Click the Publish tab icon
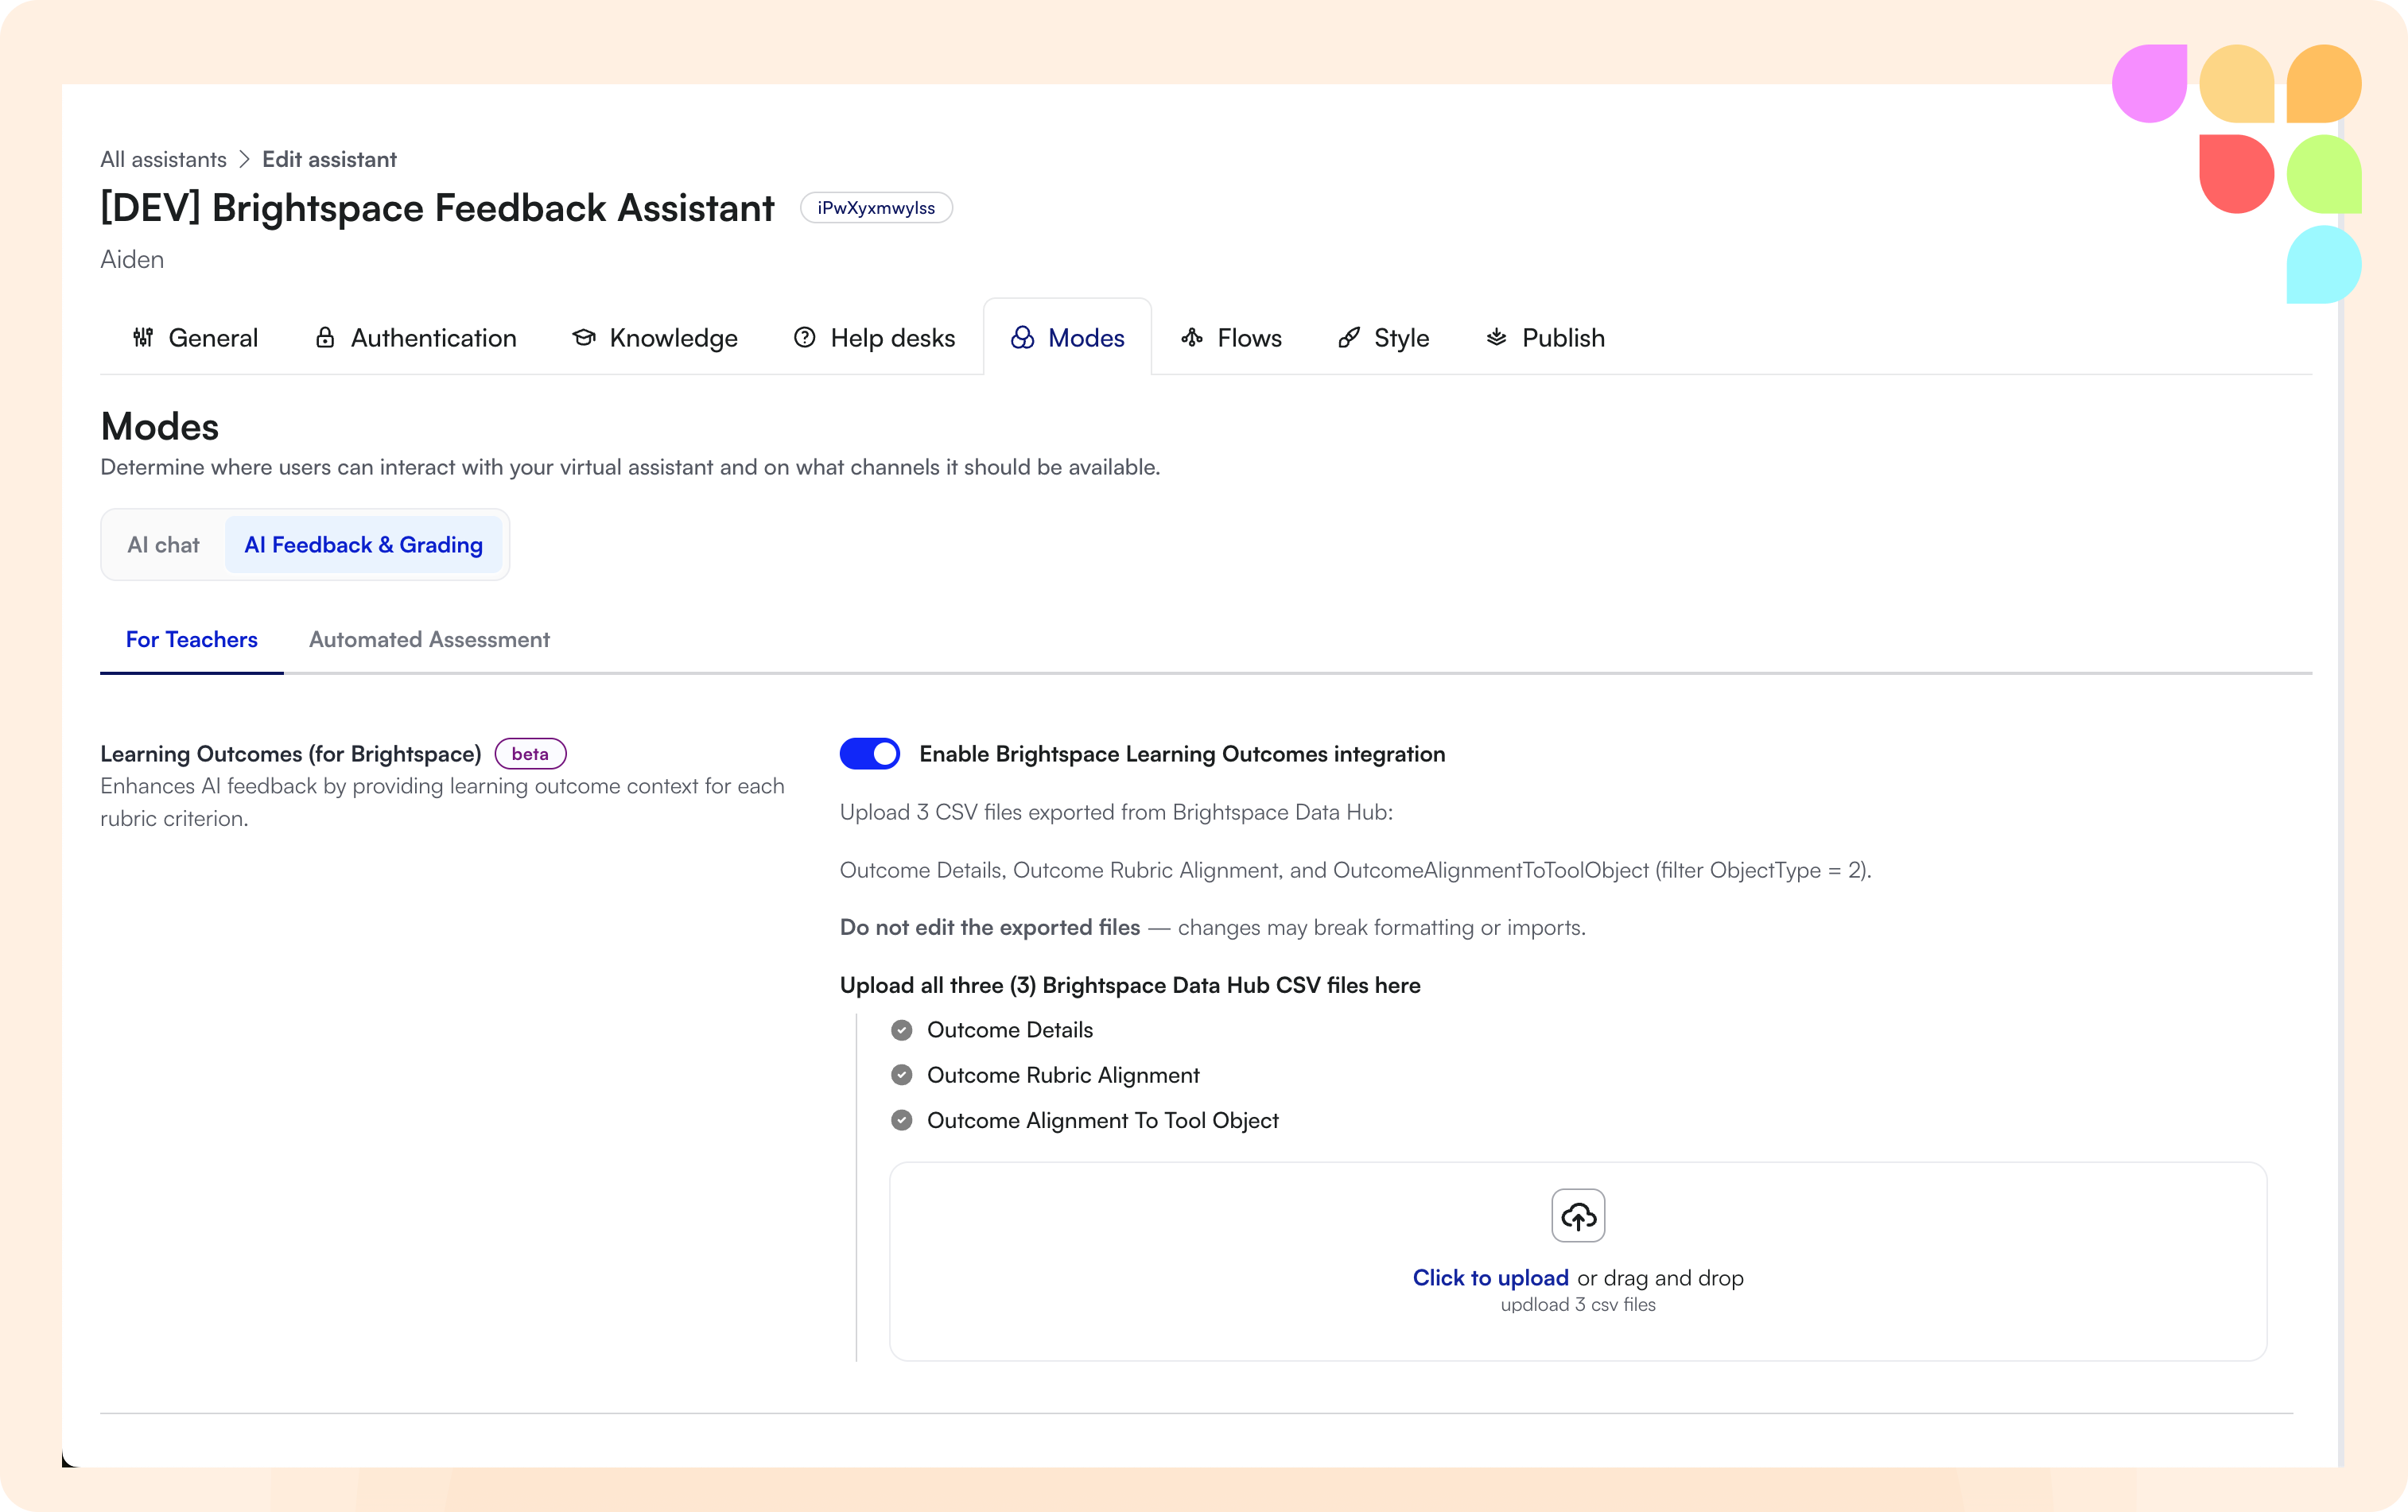2408x1512 pixels. (x=1496, y=338)
